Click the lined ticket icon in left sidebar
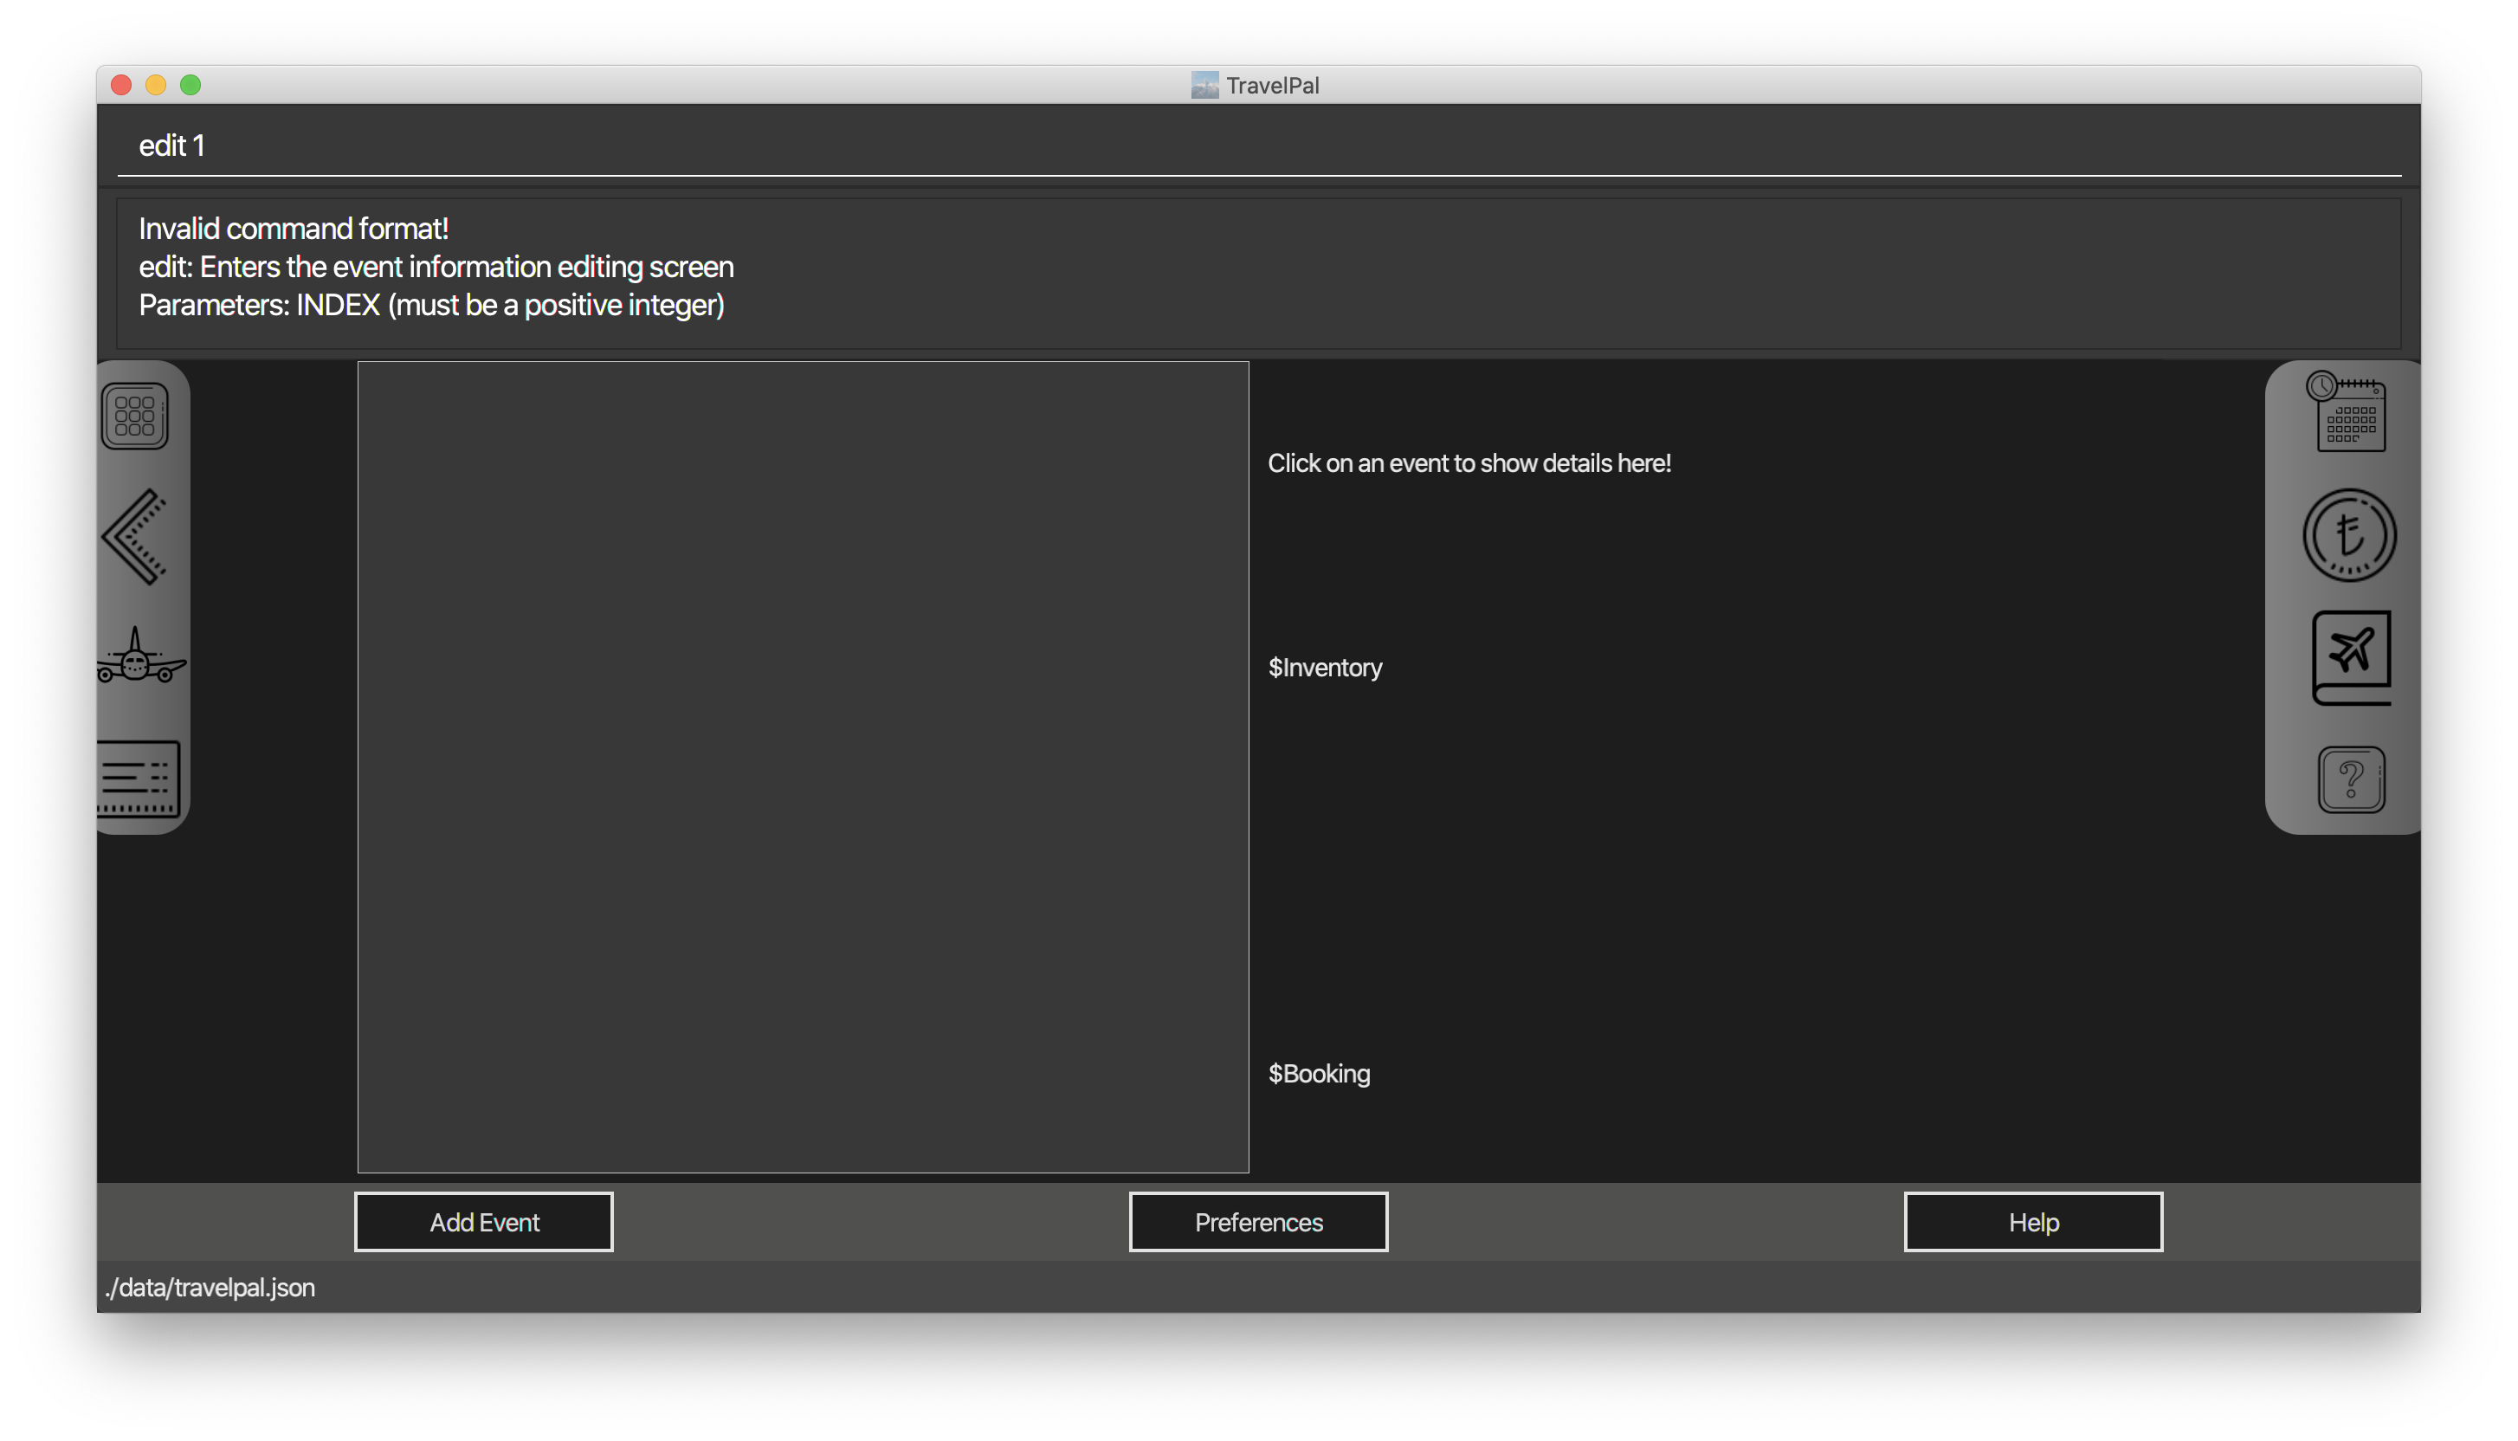The height and width of the screenshot is (1441, 2518). click(x=139, y=778)
